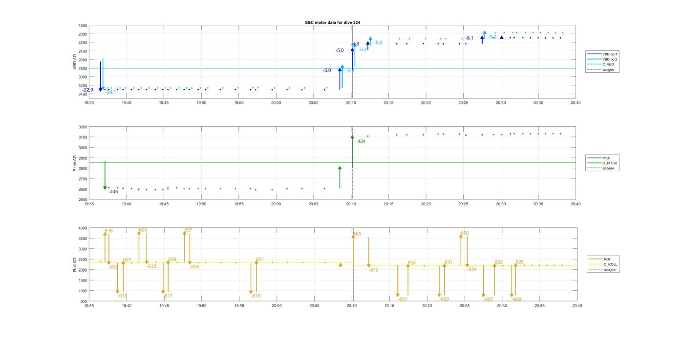Select the "585" roll label at apogee
This screenshot has width=684, height=338.
coord(357,234)
